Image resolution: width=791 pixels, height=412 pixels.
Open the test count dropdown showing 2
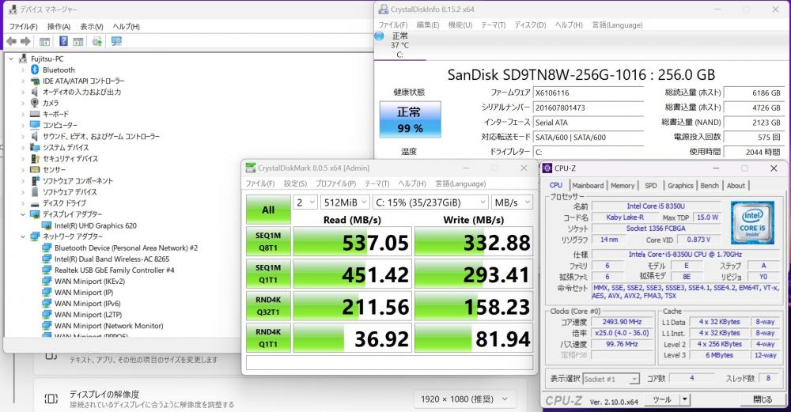305,202
